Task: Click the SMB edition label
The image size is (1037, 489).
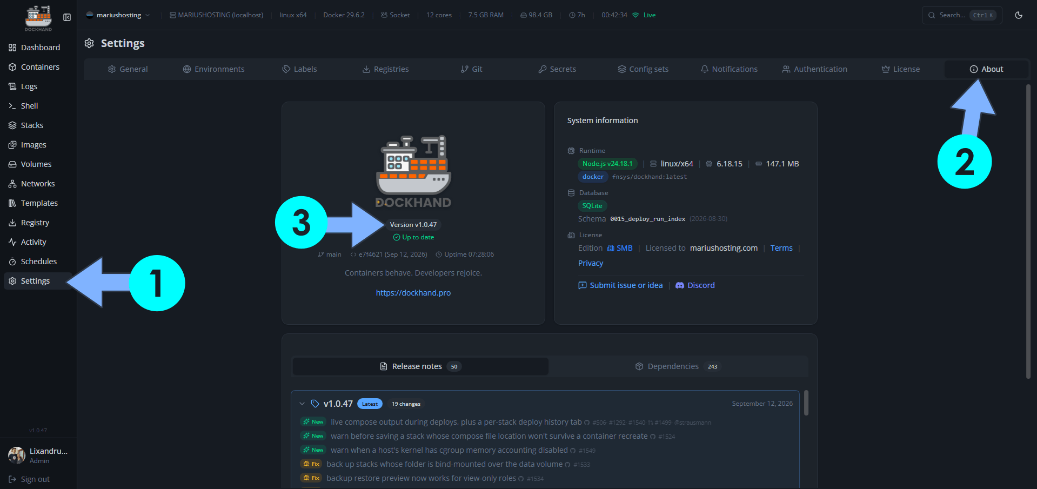Action: (x=620, y=248)
